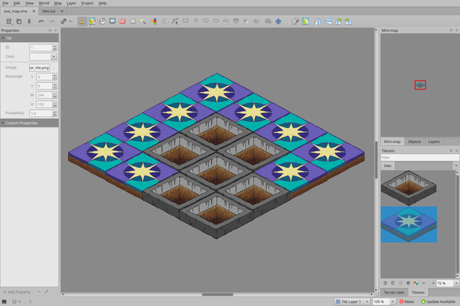The width and height of the screenshot is (460, 306).
Task: Select the Insert Rectangle tool
Action: point(185,21)
